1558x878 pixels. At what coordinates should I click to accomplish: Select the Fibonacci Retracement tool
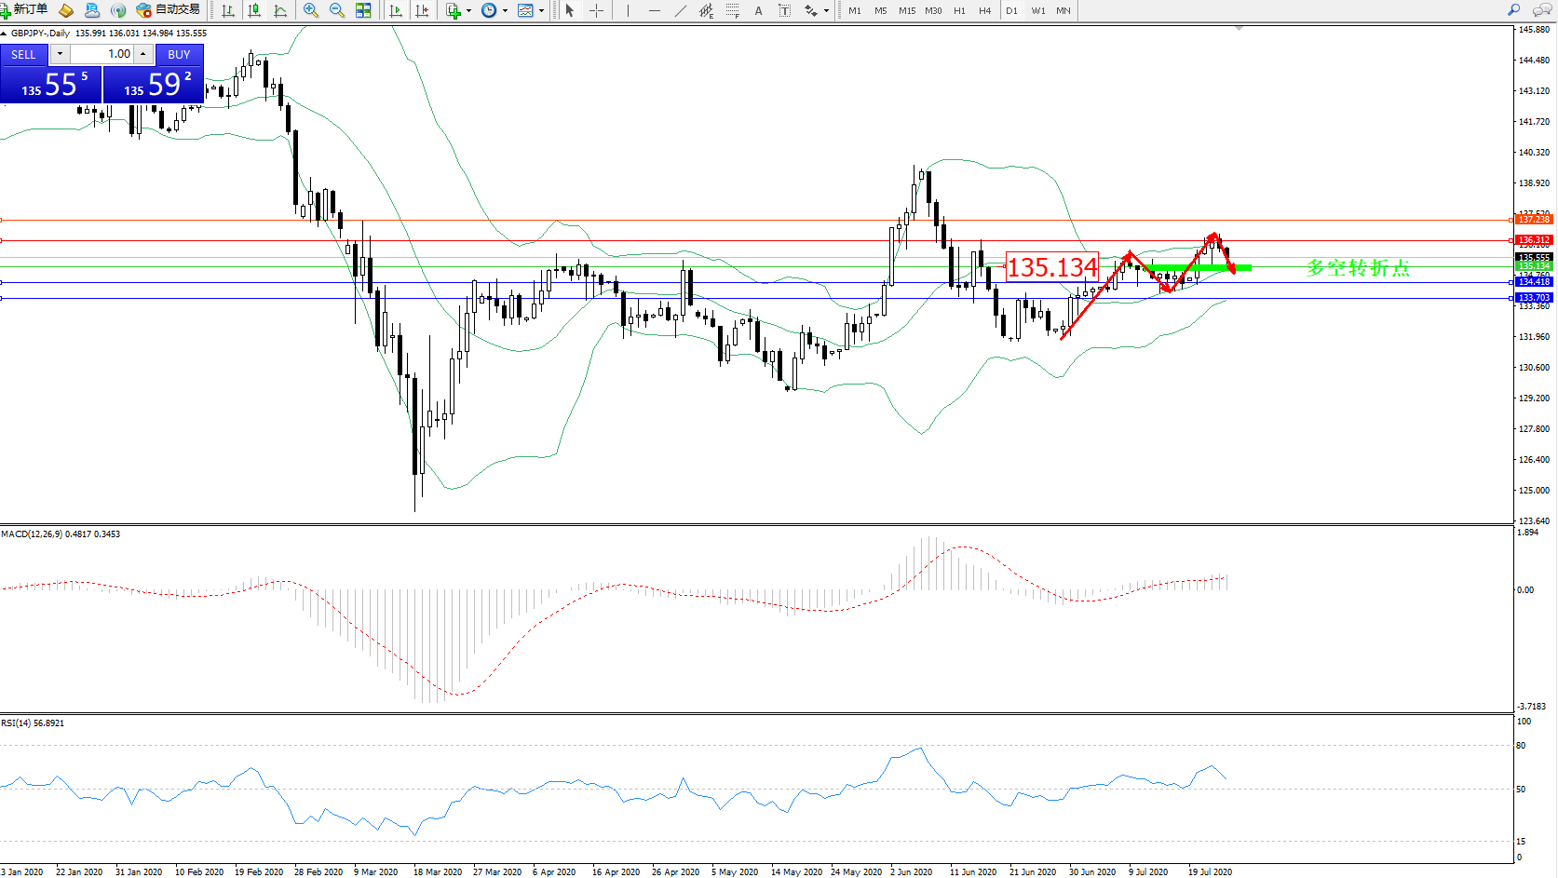tap(733, 10)
